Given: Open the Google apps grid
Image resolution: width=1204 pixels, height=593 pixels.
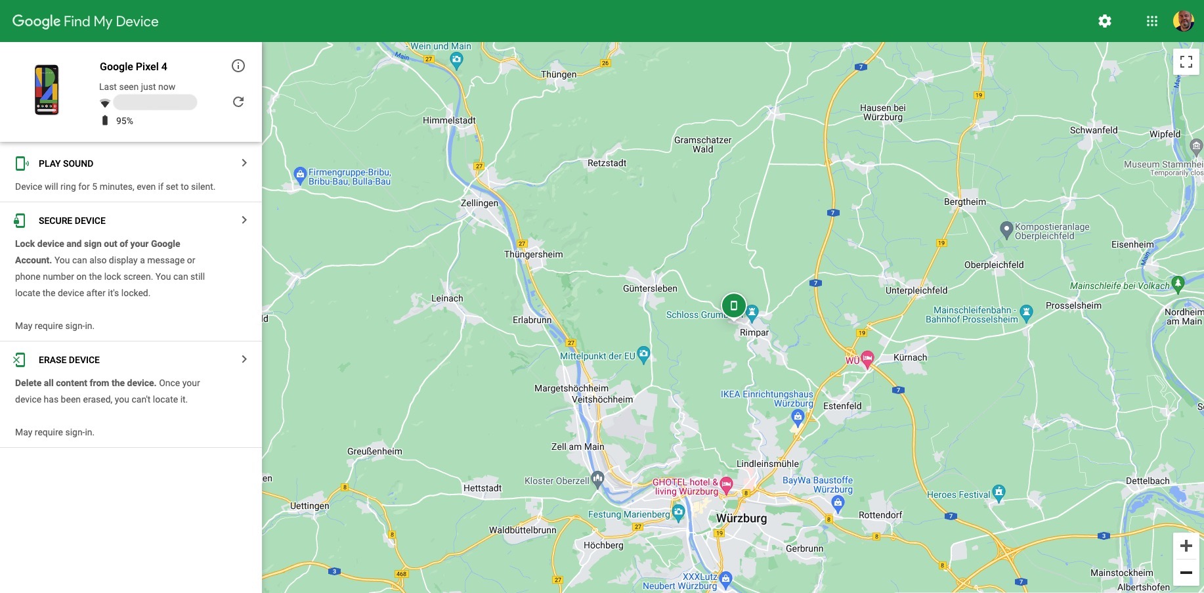Looking at the screenshot, I should click(x=1152, y=21).
